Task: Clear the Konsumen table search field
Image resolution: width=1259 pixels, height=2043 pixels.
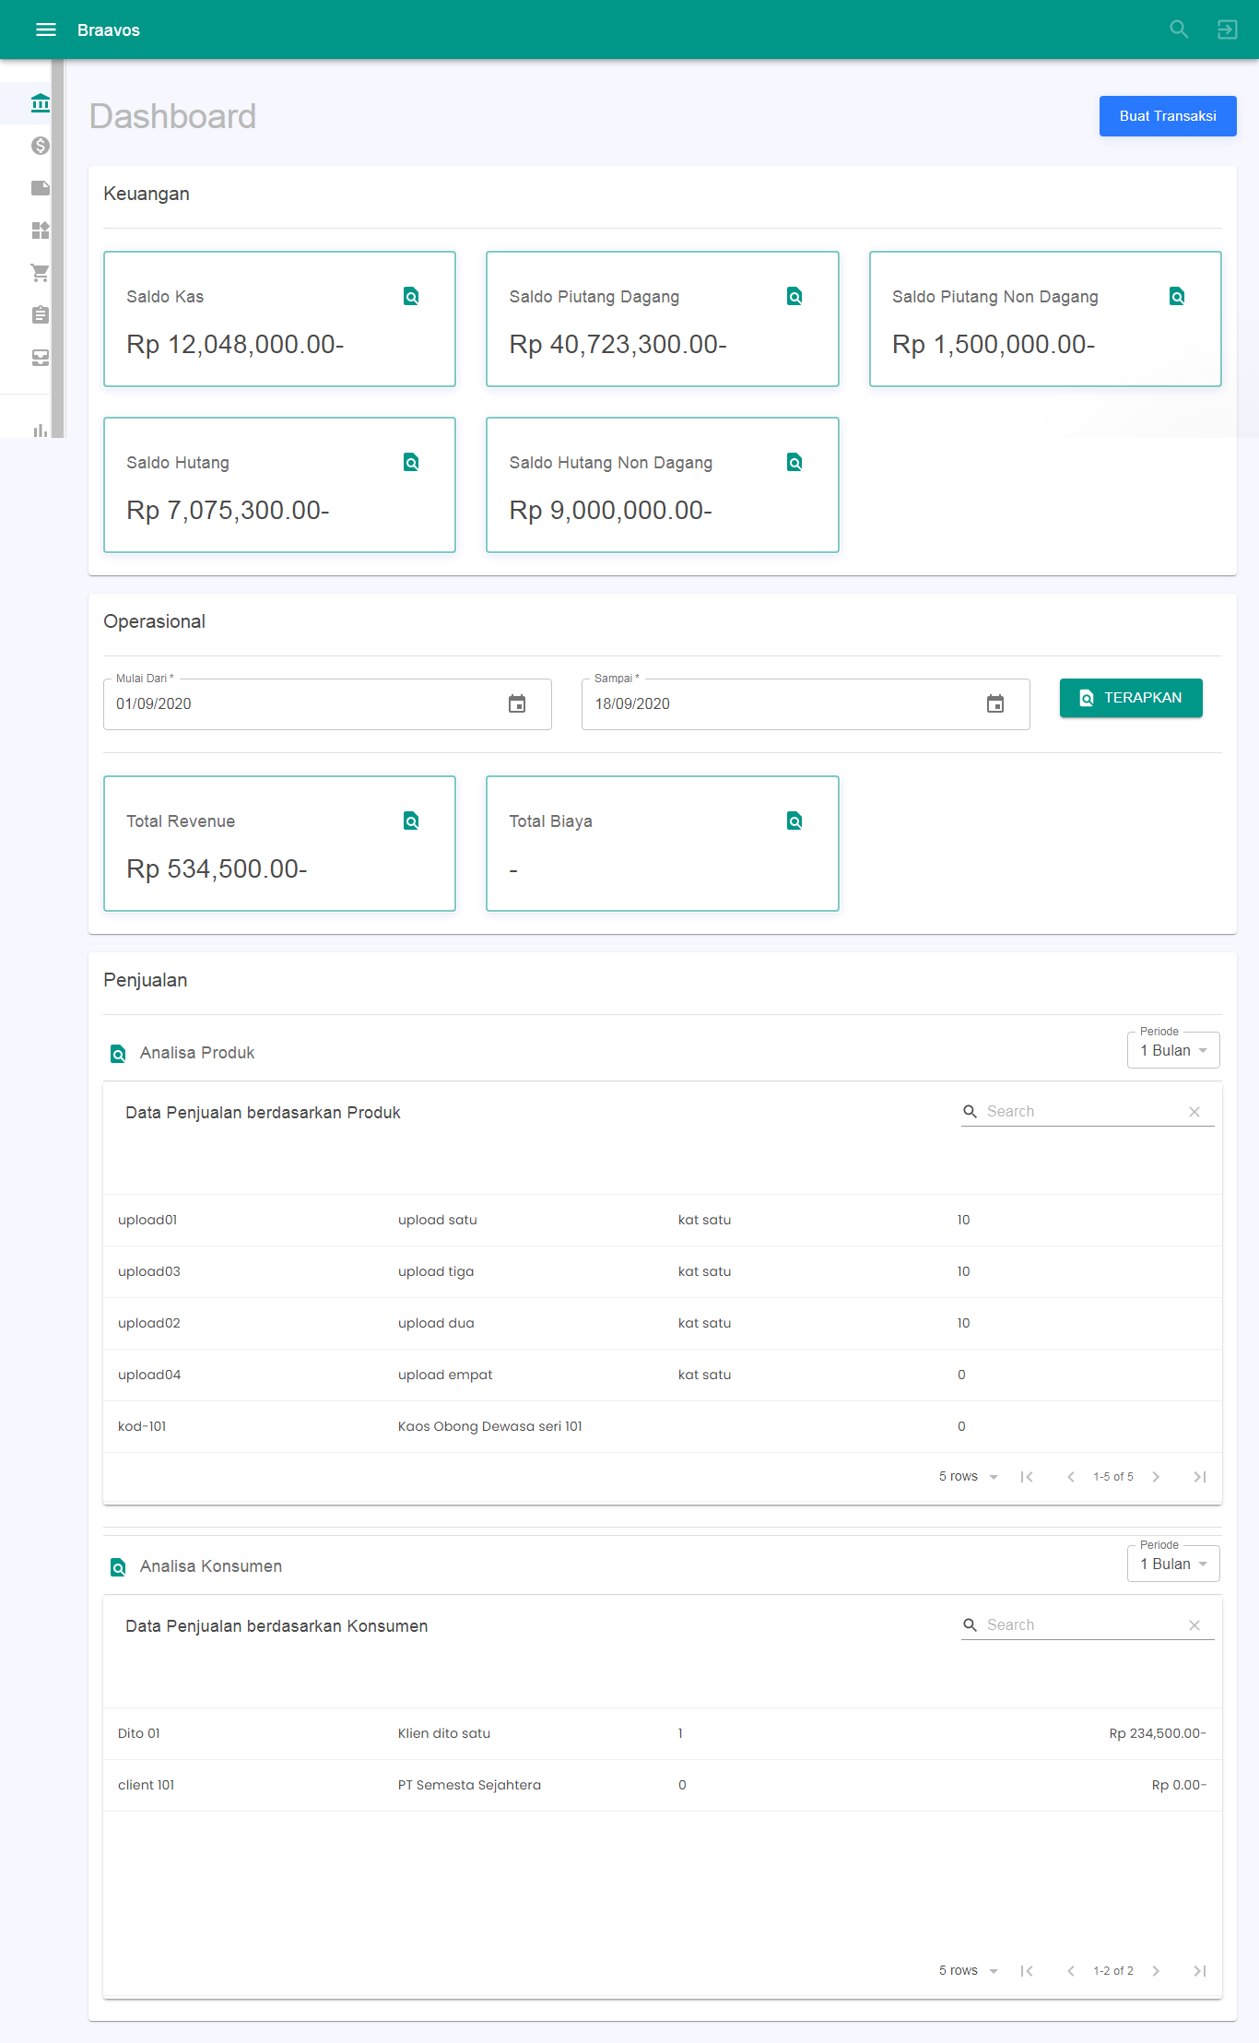Action: (1194, 1625)
